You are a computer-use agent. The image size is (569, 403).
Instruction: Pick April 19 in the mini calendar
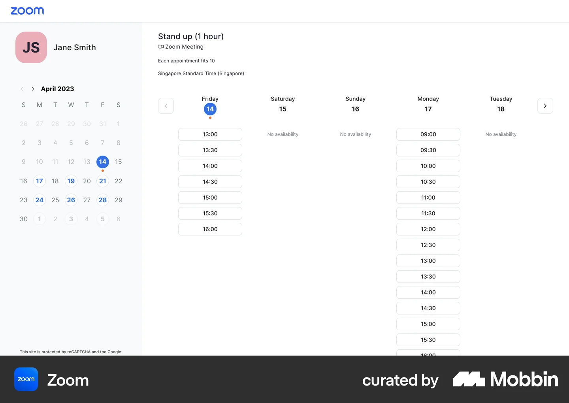(71, 181)
